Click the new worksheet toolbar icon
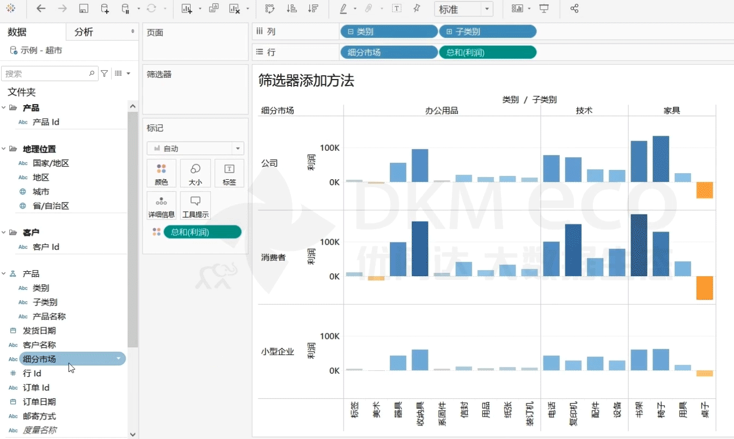The height and width of the screenshot is (439, 734). coord(187,9)
